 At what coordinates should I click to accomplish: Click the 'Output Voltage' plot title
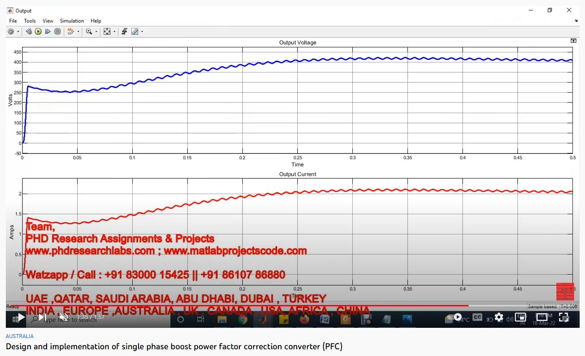(298, 42)
